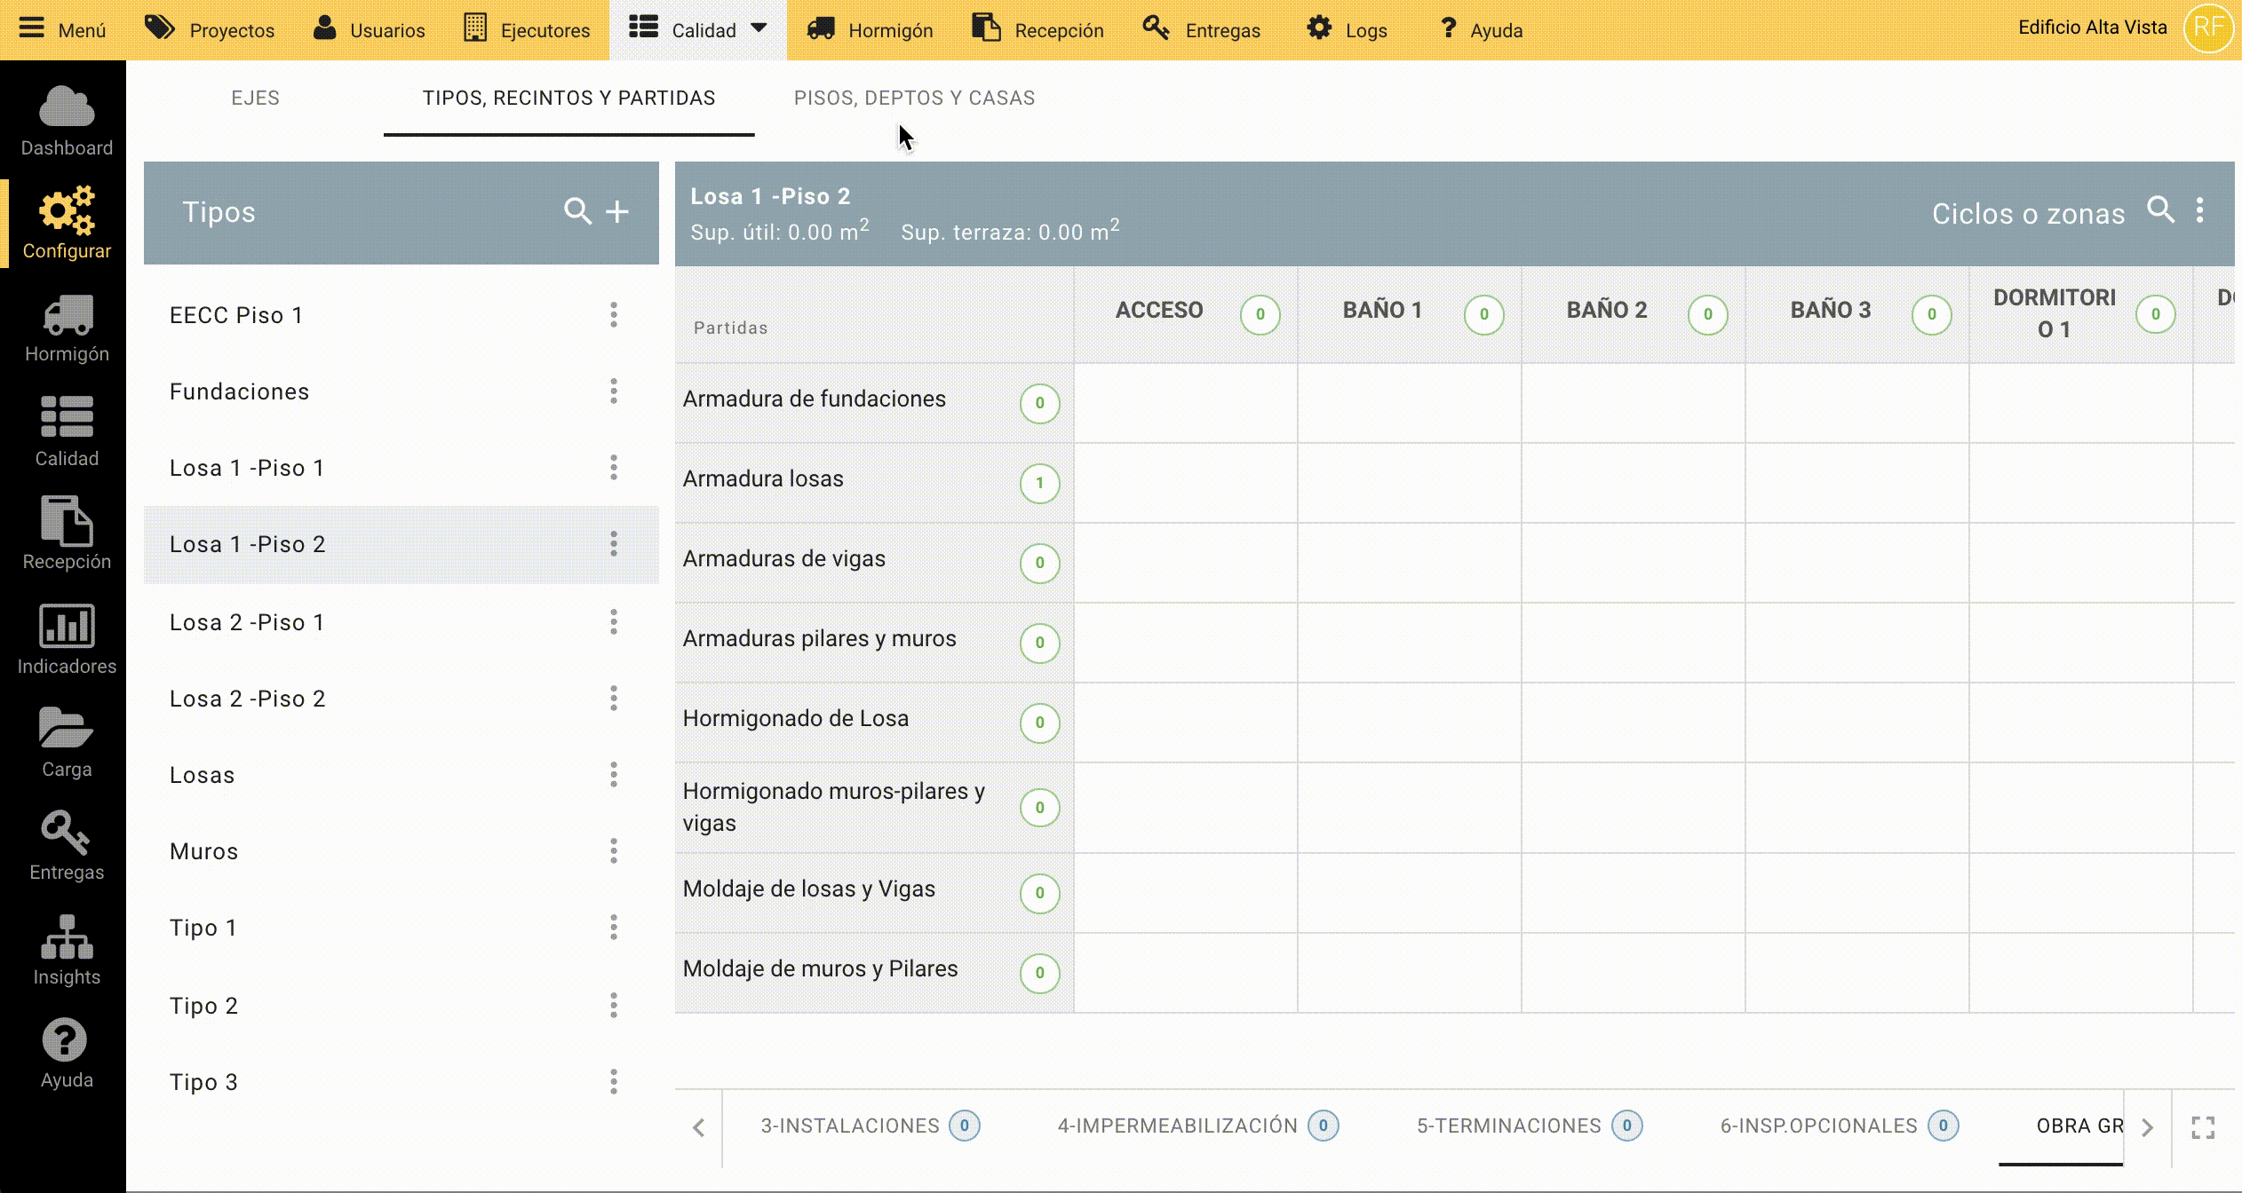Open three-dot menu for Losa 2 -Piso 1

(613, 621)
